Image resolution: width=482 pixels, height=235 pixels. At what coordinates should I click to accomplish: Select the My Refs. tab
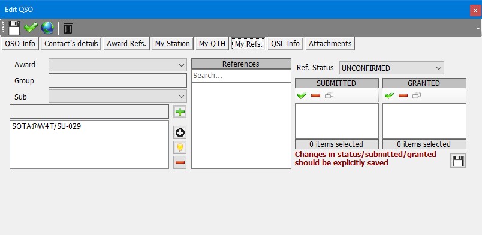pos(248,44)
